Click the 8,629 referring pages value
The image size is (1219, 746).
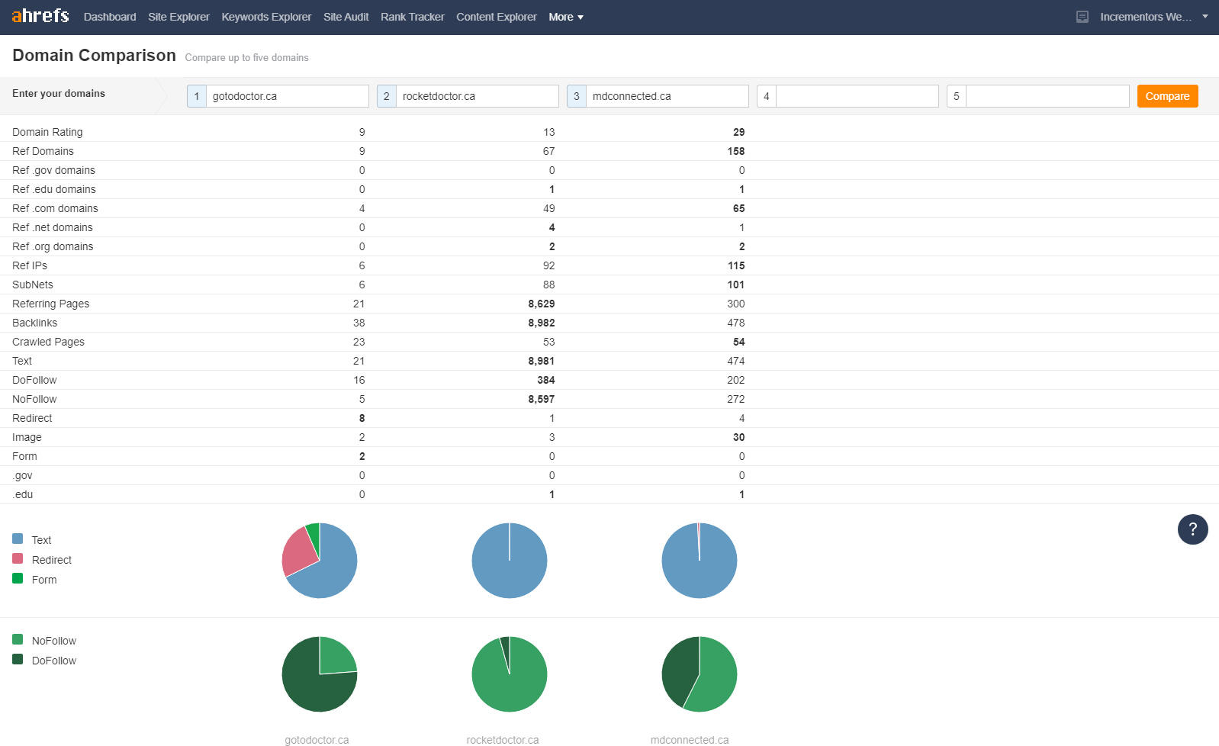[x=541, y=304]
